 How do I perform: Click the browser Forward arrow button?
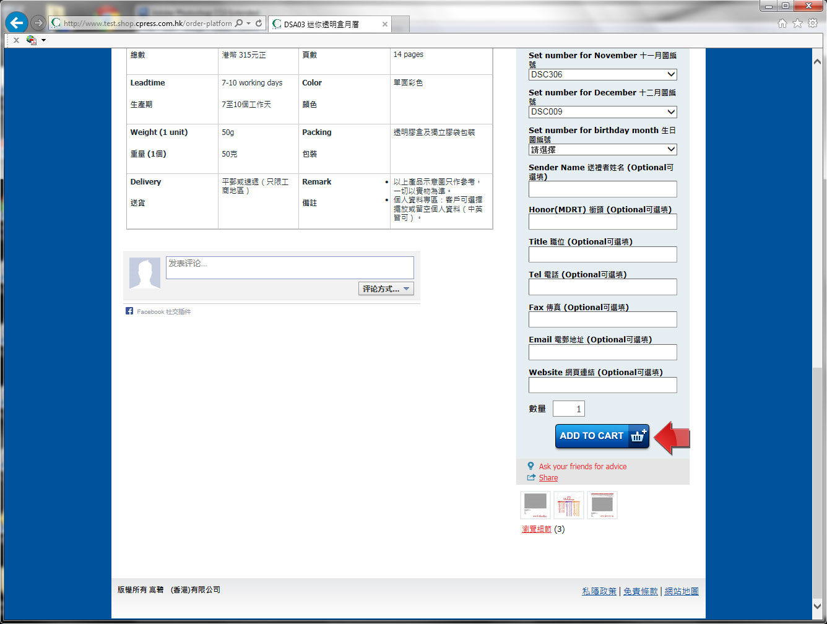click(x=38, y=23)
